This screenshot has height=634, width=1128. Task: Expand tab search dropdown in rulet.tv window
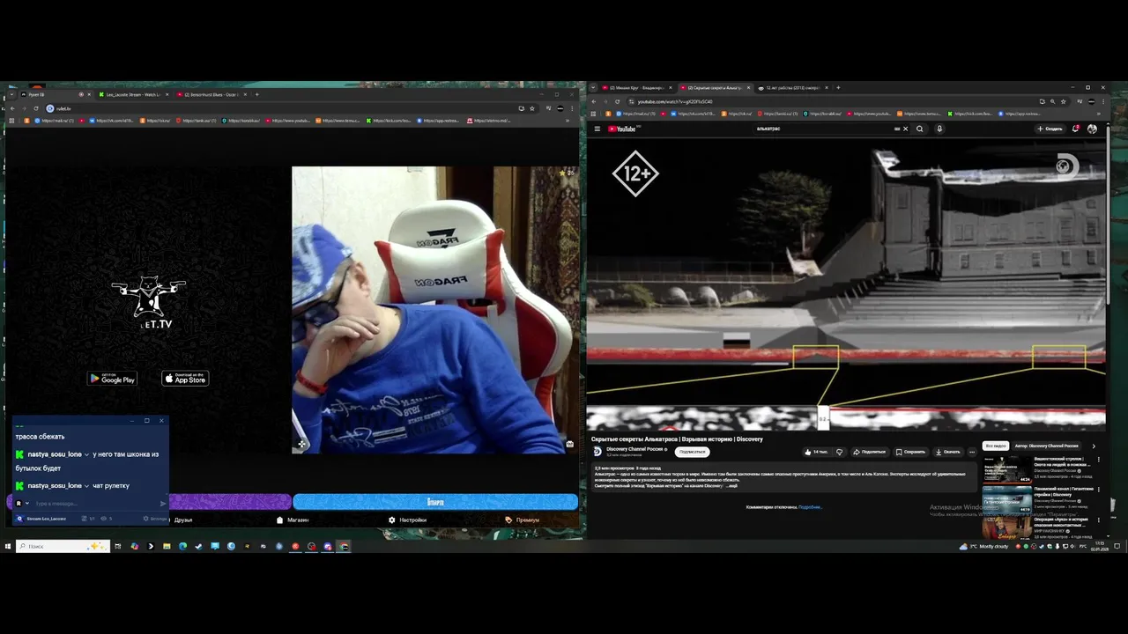[11, 94]
